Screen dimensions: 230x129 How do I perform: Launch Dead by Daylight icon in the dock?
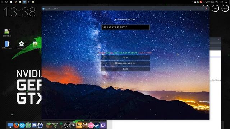coord(73,125)
